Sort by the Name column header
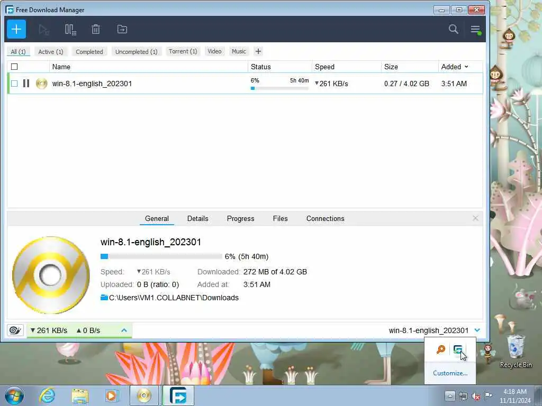542x406 pixels. [149, 67]
